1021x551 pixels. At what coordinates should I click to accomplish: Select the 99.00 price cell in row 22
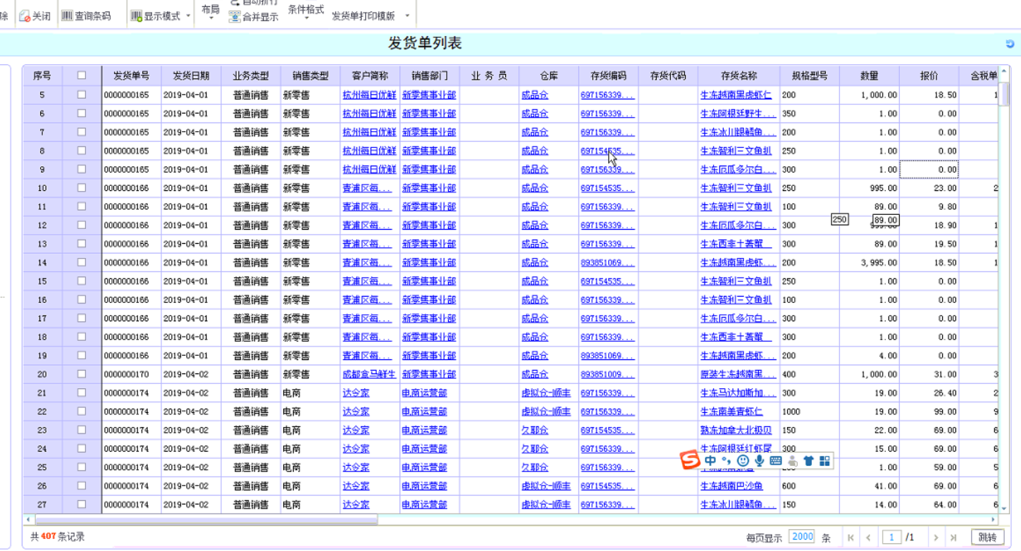pyautogui.click(x=929, y=411)
